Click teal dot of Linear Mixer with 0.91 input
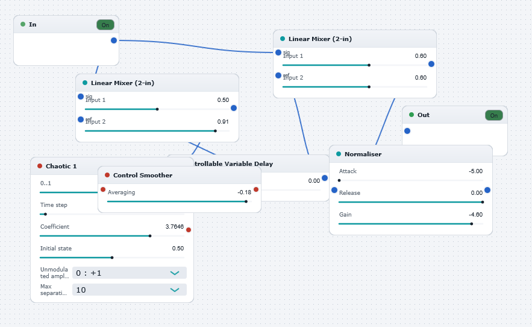 click(x=85, y=83)
